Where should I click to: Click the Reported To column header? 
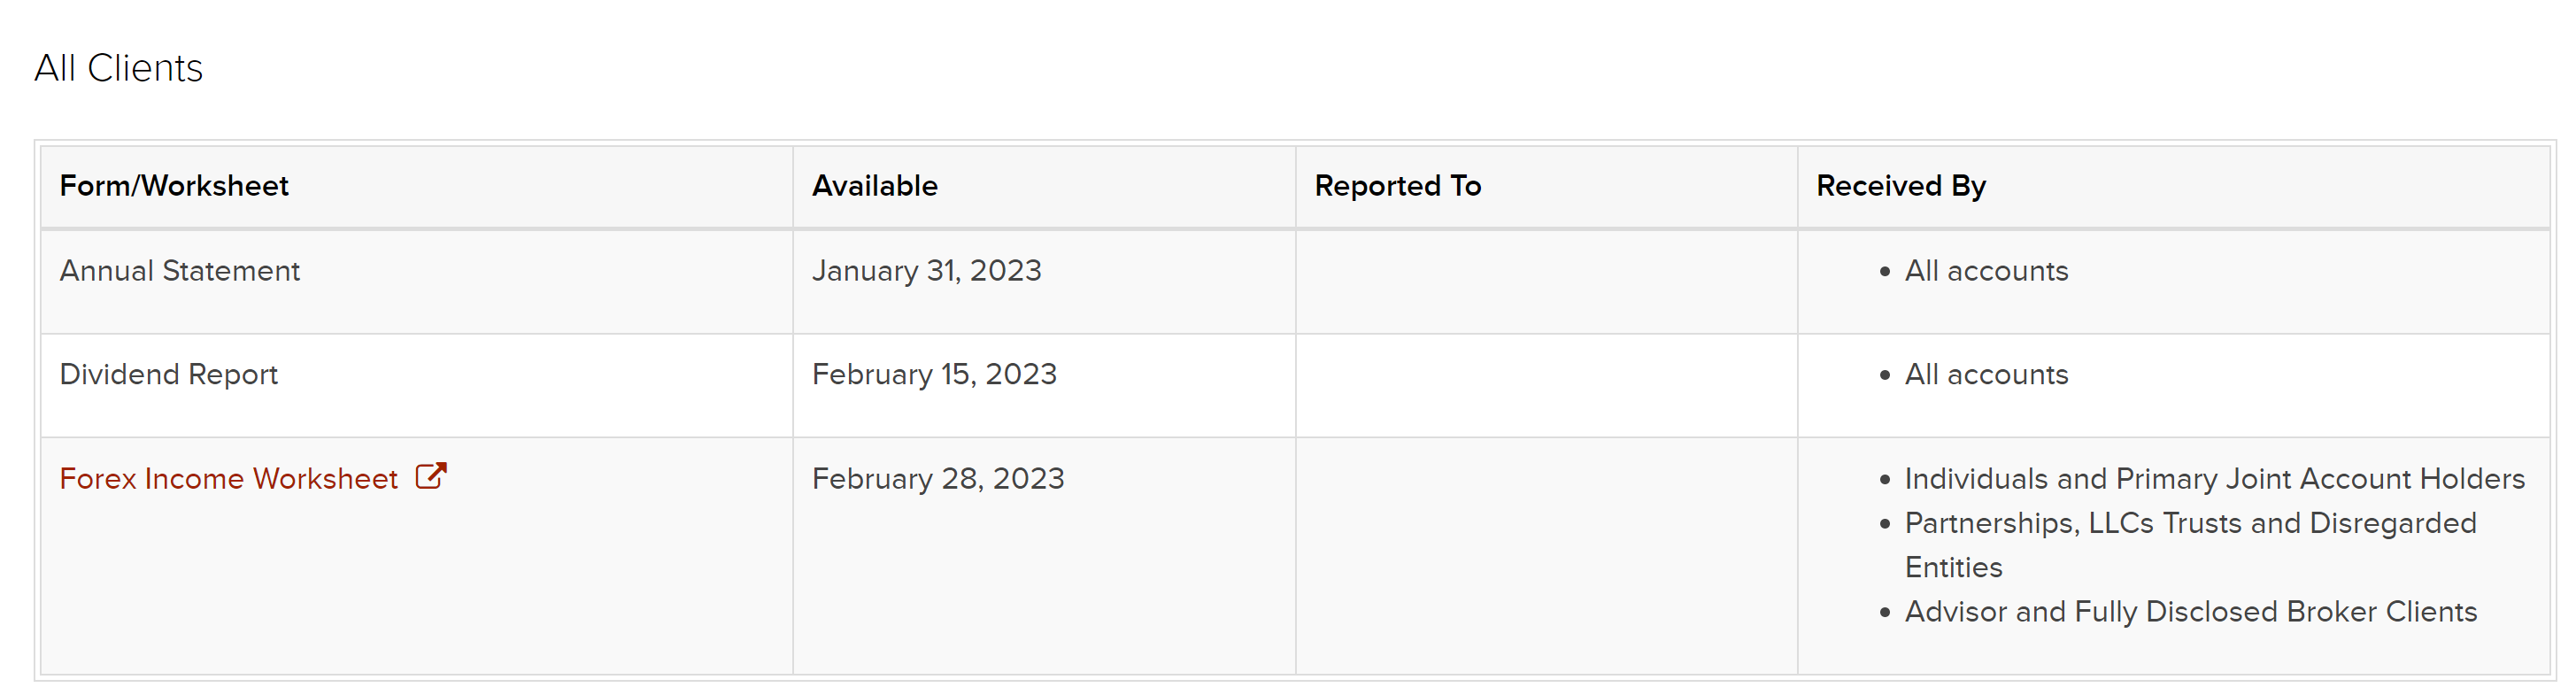coord(1397,186)
